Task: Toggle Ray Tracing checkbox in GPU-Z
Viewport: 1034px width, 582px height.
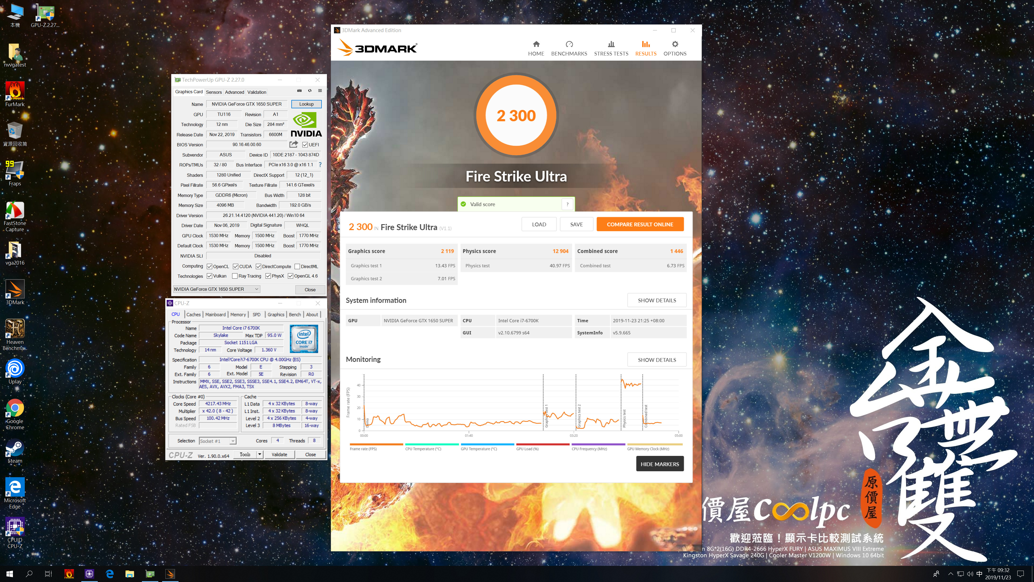Action: pyautogui.click(x=235, y=276)
